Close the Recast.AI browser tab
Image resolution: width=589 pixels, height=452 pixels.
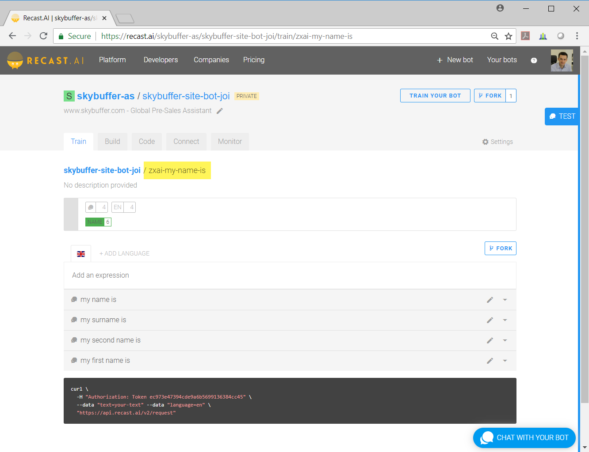pos(104,18)
